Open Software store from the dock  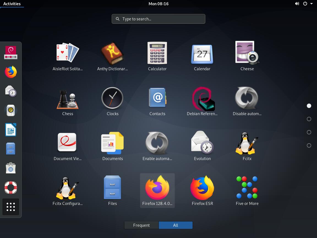coord(11,168)
